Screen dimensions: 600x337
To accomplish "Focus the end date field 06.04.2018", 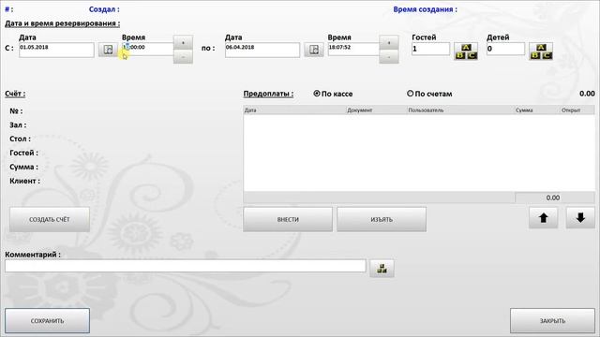I will coord(262,50).
